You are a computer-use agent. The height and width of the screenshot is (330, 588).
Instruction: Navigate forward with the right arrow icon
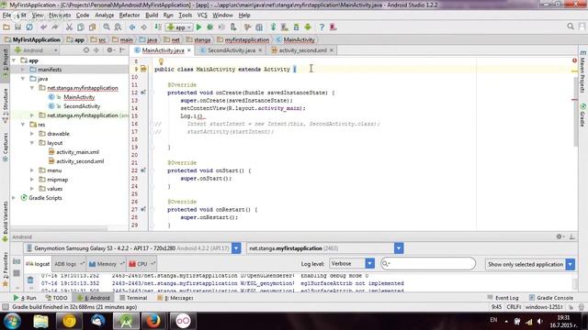[143, 27]
